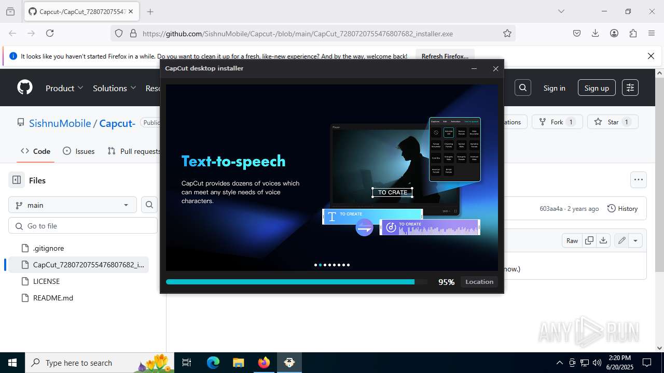The image size is (664, 373).
Task: Show hidden system tray icons
Action: tap(559, 363)
